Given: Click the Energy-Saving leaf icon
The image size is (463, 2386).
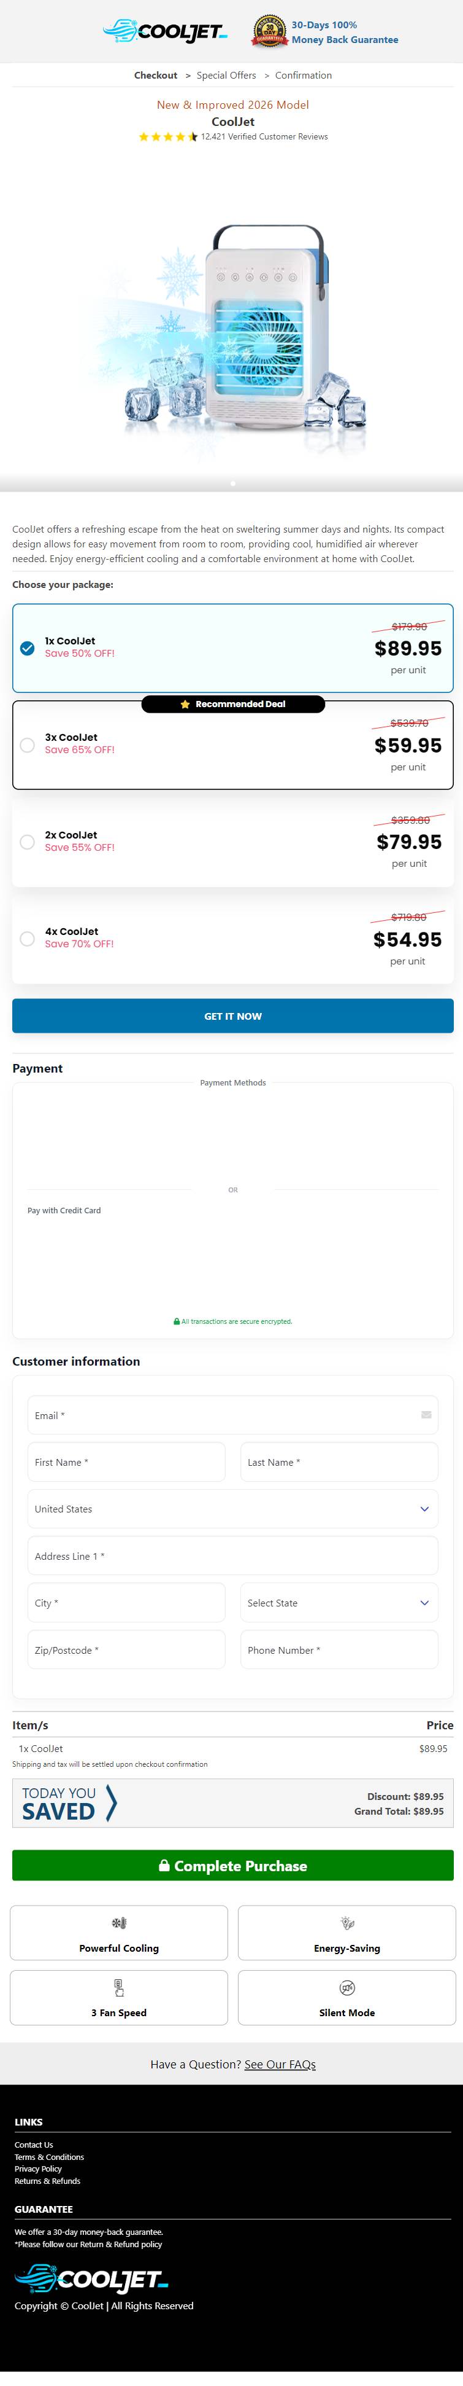Looking at the screenshot, I should (348, 1923).
